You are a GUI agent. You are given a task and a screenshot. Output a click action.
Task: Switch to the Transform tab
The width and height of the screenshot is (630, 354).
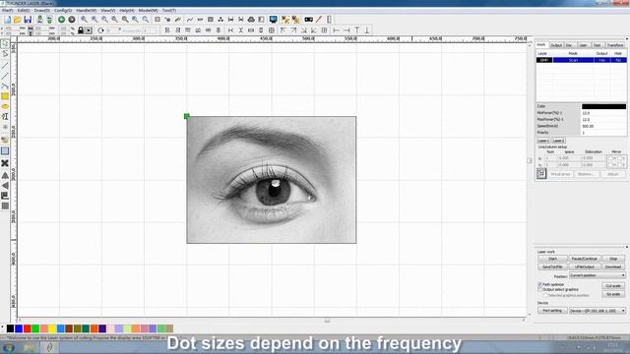coord(615,45)
